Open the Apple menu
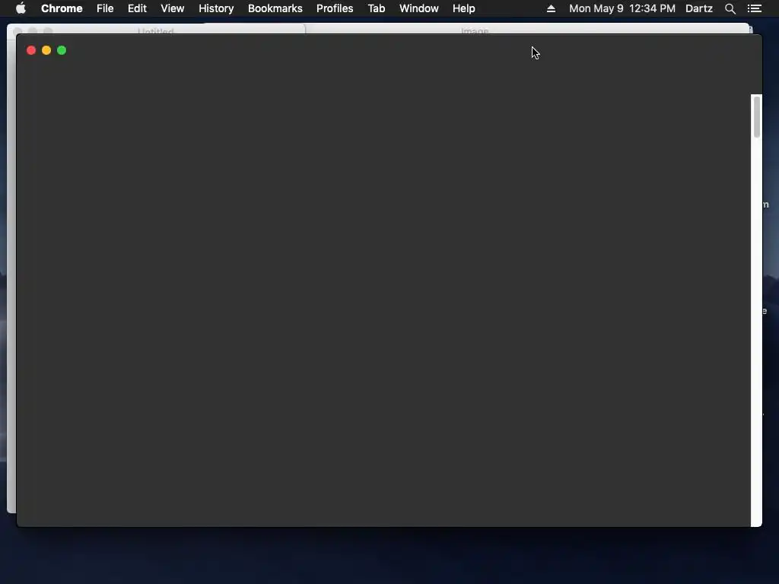Viewport: 779px width, 584px height. click(x=21, y=8)
